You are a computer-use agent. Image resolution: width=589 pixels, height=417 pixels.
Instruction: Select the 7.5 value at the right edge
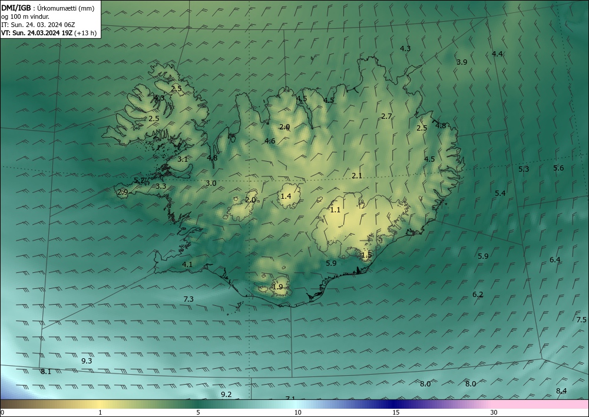coord(581,320)
